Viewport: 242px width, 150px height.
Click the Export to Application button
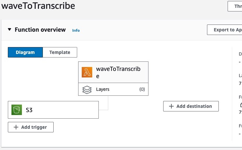(225, 30)
